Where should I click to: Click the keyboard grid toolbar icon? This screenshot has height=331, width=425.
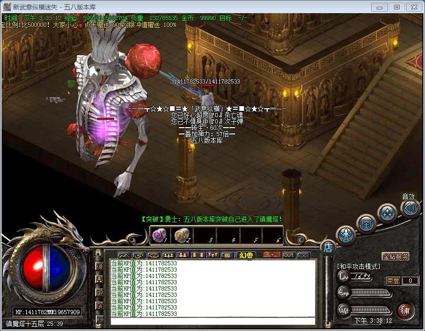227,255
